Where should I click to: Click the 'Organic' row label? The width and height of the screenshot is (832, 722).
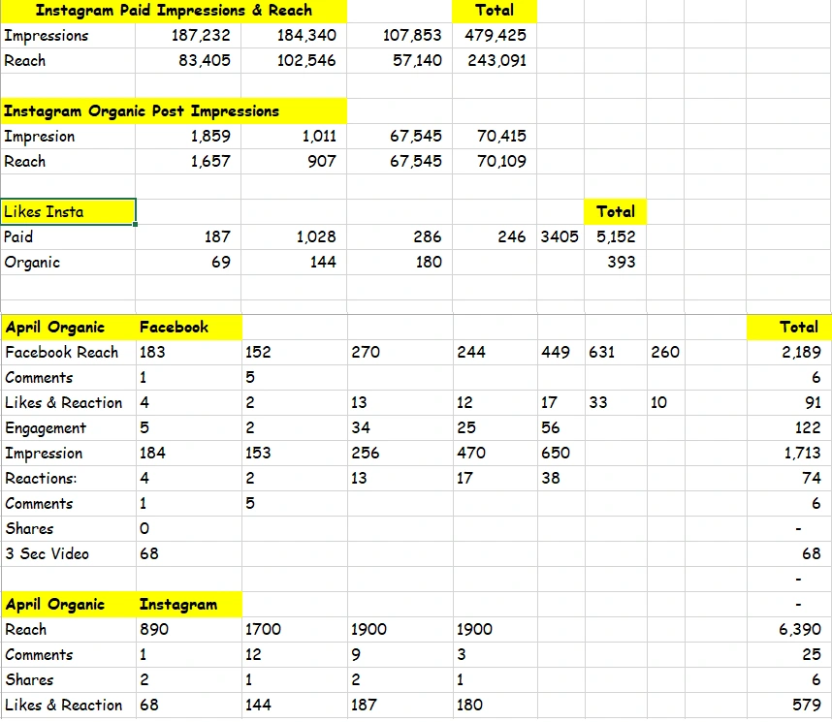[68, 262]
